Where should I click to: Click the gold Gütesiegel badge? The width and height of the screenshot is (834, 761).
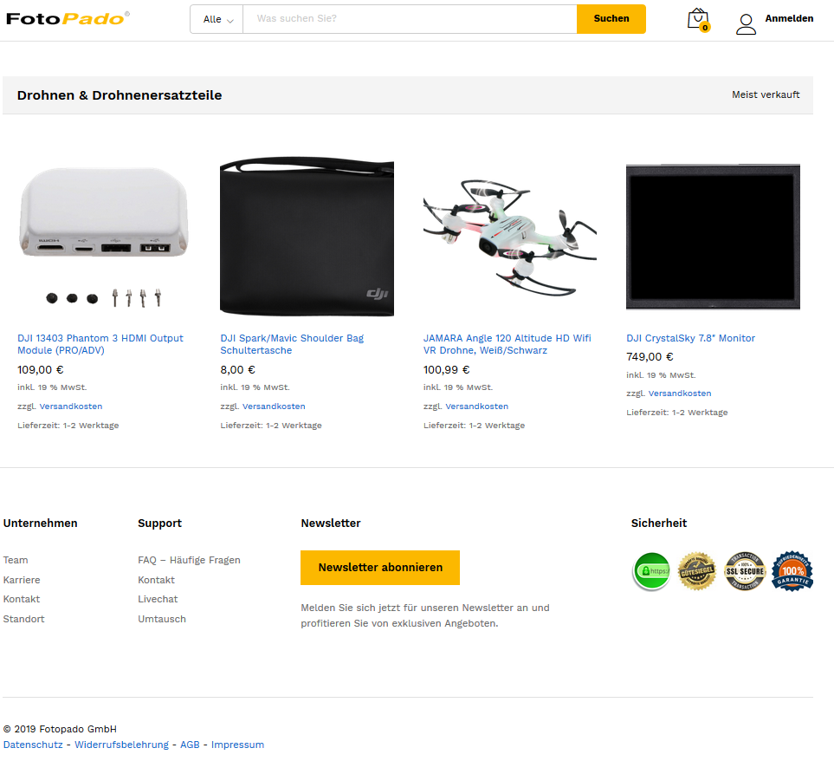696,571
